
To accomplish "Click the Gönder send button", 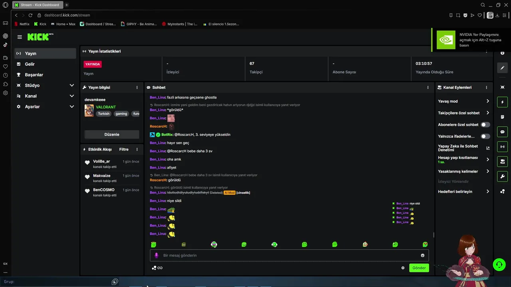I will pyautogui.click(x=419, y=268).
